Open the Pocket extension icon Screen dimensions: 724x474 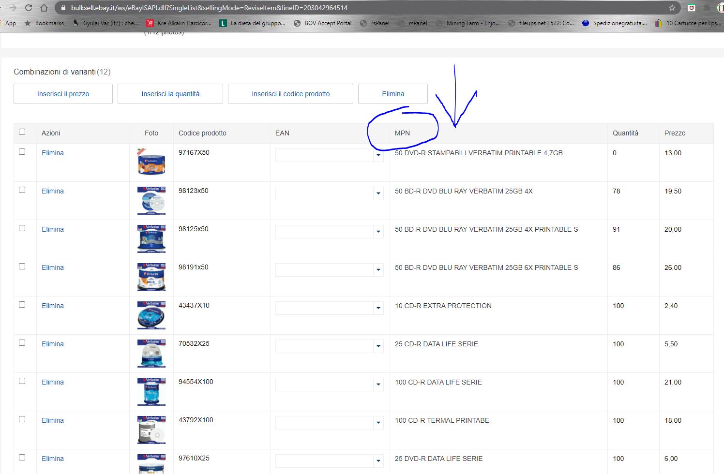coord(692,8)
